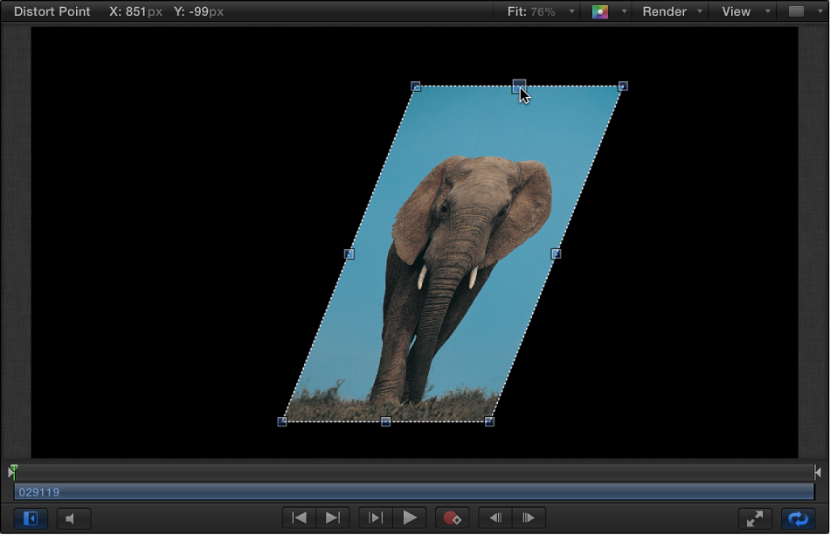Click the play button in the transport controls
The width and height of the screenshot is (830, 535).
coord(411,518)
